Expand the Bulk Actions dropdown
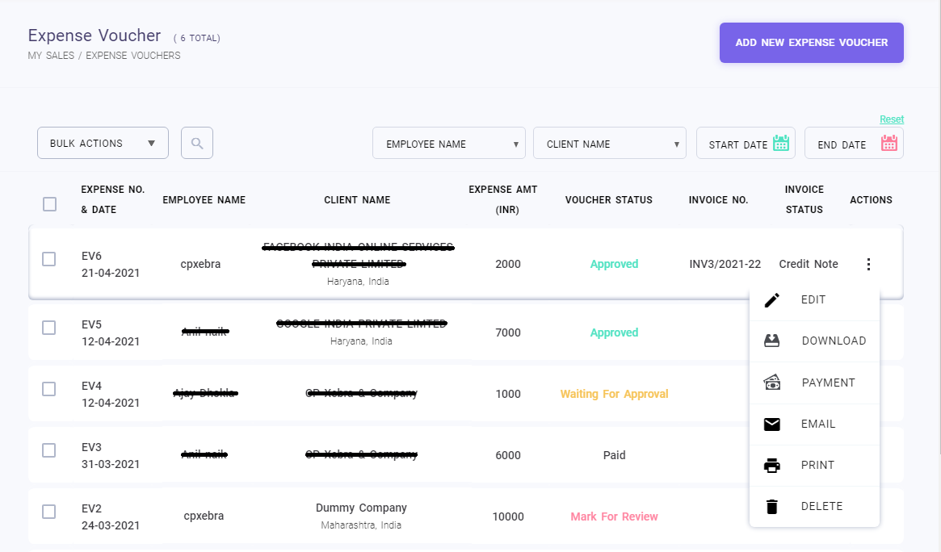The image size is (941, 552). pos(103,143)
